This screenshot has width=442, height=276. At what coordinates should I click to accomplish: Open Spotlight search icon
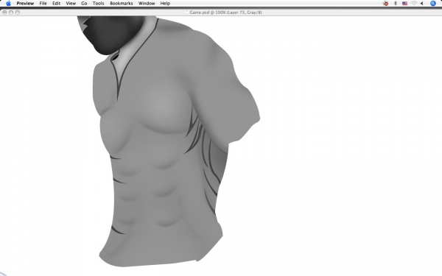tap(433, 4)
